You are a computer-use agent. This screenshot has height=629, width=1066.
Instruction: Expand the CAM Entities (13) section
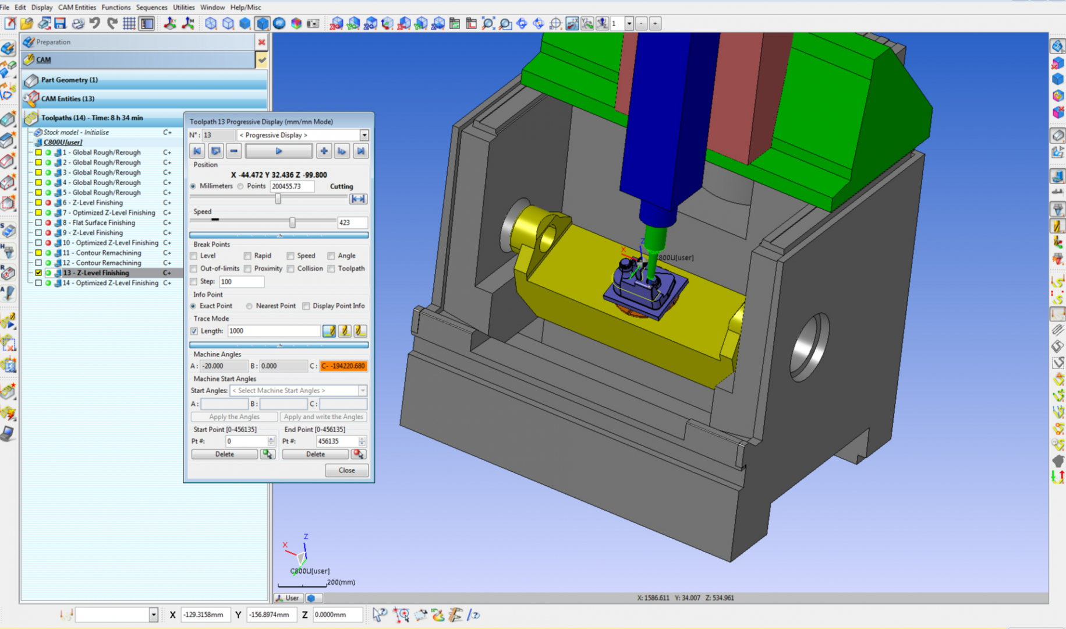(x=144, y=98)
